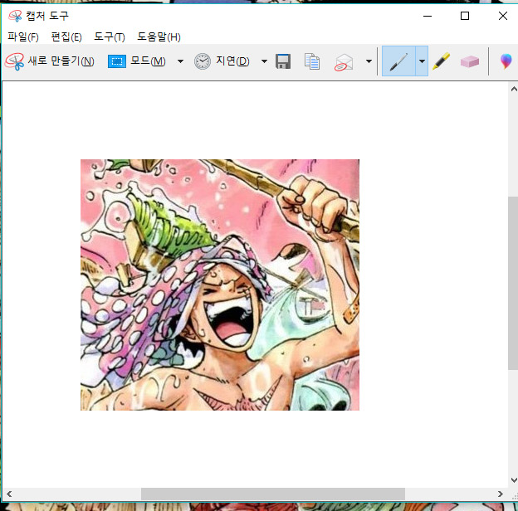This screenshot has width=518, height=511.
Task: Open the 도구(T) menu
Action: coord(110,36)
